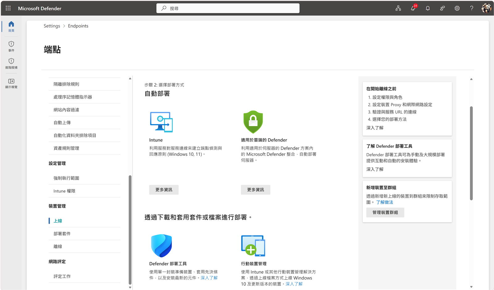Select 自動上傳 menu item
Viewport: 494px width, 290px height.
point(84,122)
